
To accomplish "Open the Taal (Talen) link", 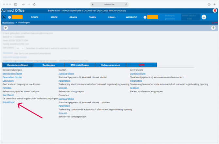I will click(8, 95).
